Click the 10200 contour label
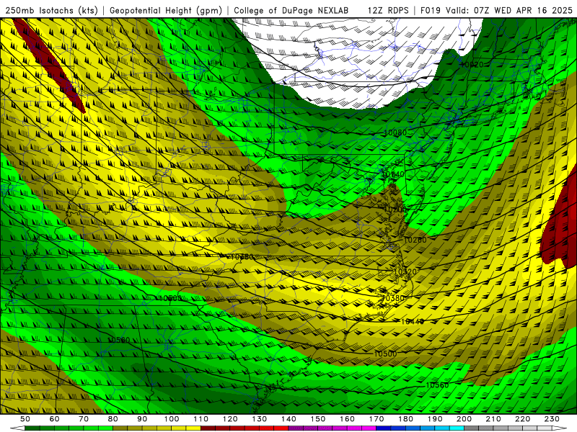 tap(395, 210)
